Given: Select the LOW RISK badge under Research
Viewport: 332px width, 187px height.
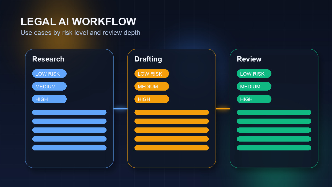Looking at the screenshot, I should [49, 74].
